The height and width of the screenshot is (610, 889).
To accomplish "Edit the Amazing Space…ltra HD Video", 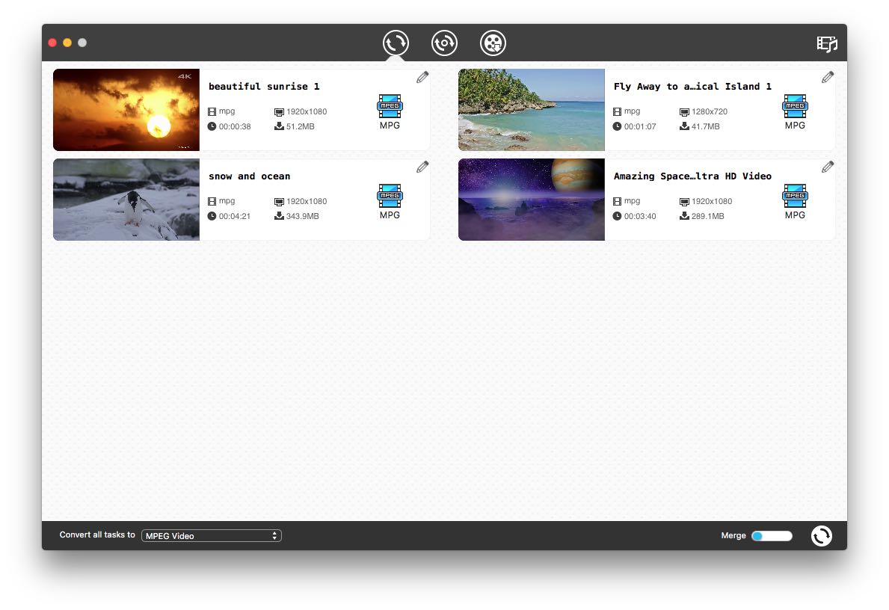I will 828,167.
